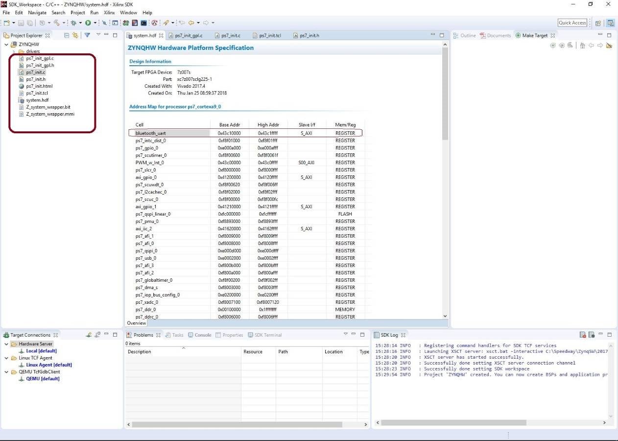Click the Link with Editor icon

tap(75, 35)
